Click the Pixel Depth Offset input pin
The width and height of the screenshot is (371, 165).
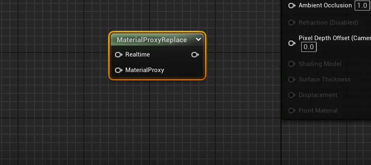(x=292, y=43)
